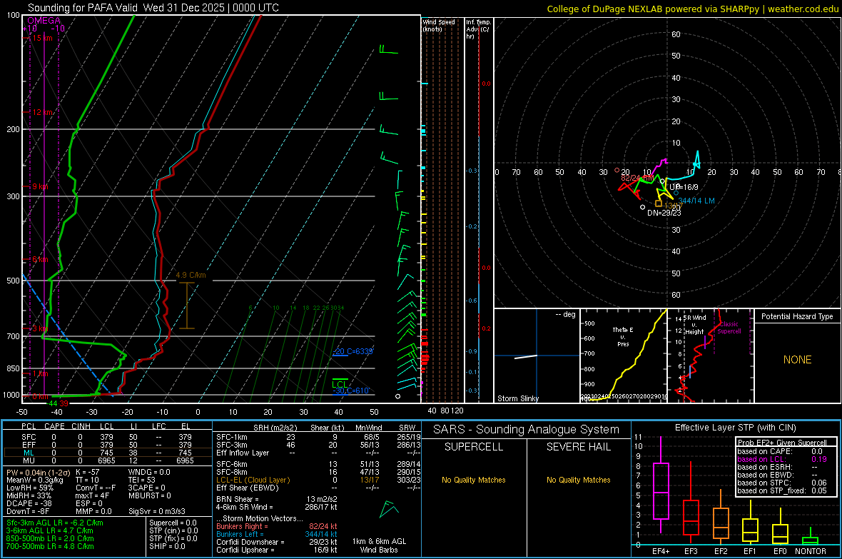Click the 'SHIP = 0.0' value

167,546
